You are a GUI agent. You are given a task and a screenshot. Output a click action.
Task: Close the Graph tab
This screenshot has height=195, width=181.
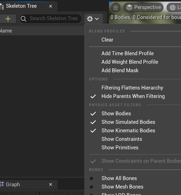[51, 184]
